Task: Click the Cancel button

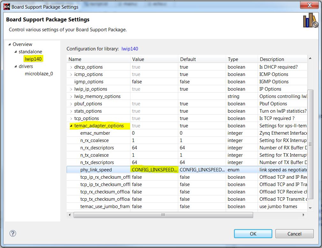Action: click(295, 234)
